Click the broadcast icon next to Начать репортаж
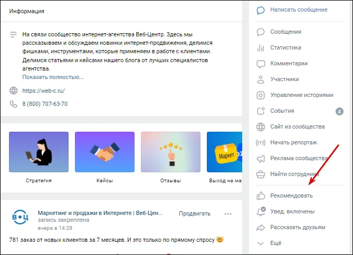 (x=261, y=143)
